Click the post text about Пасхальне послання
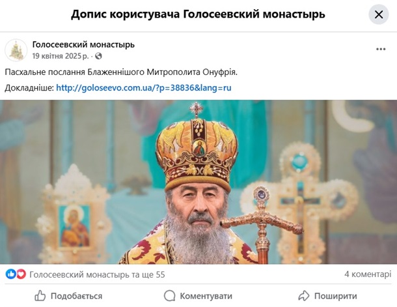 tap(121, 72)
